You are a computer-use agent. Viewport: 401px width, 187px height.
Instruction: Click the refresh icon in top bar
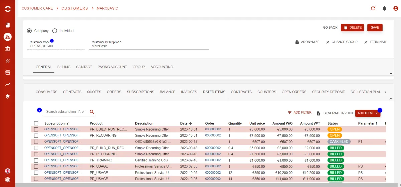coord(373,8)
